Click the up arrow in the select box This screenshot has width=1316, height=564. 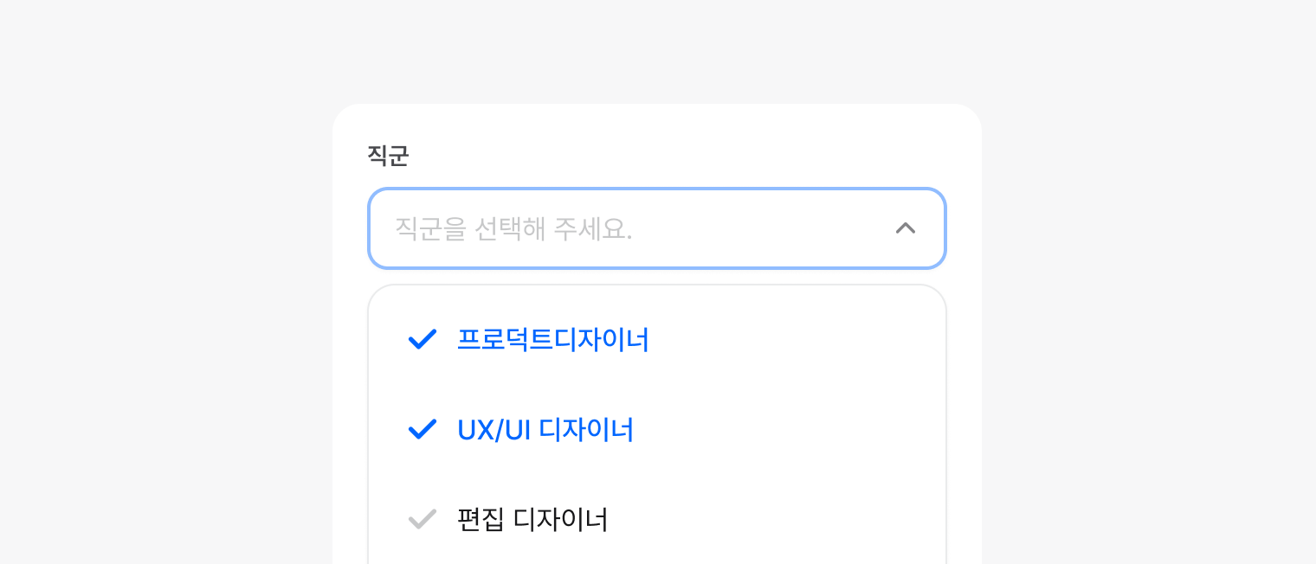pyautogui.click(x=905, y=228)
